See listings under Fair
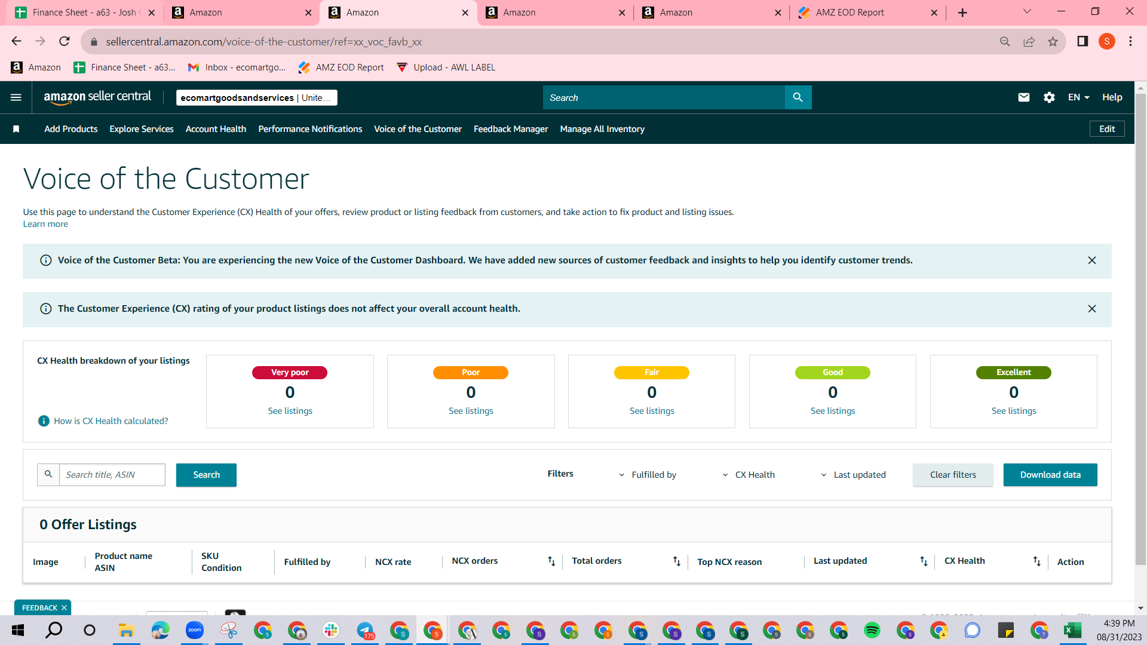The height and width of the screenshot is (645, 1147). pyautogui.click(x=652, y=411)
